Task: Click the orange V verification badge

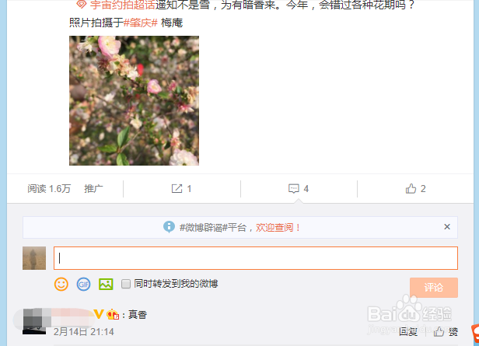Action: click(99, 314)
